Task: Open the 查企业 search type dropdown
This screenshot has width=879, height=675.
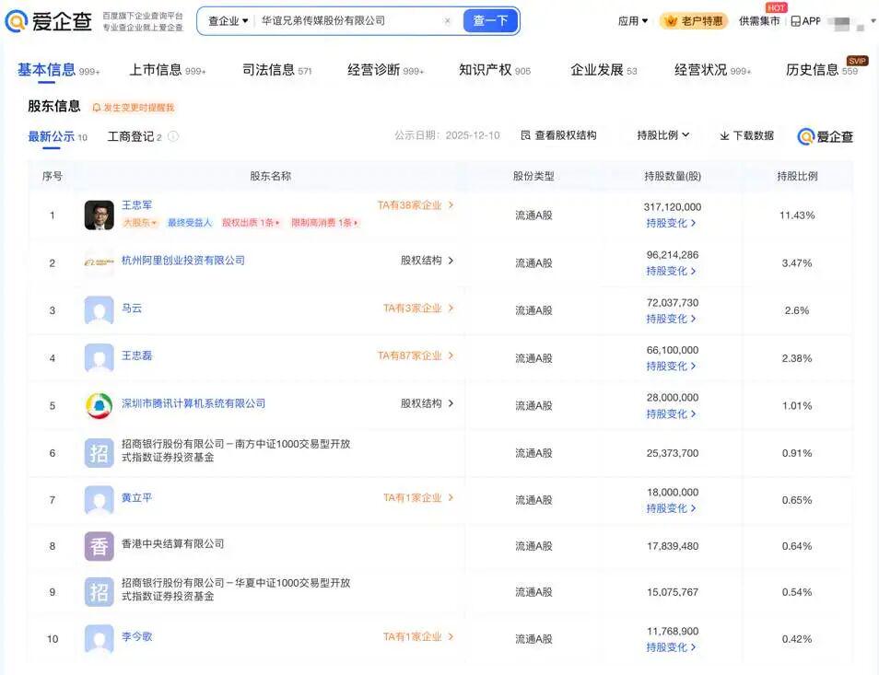Action: 228,21
